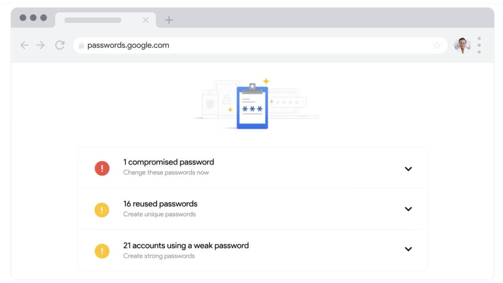Expand the weak password accounts chevron
503x283 pixels.
tap(408, 249)
